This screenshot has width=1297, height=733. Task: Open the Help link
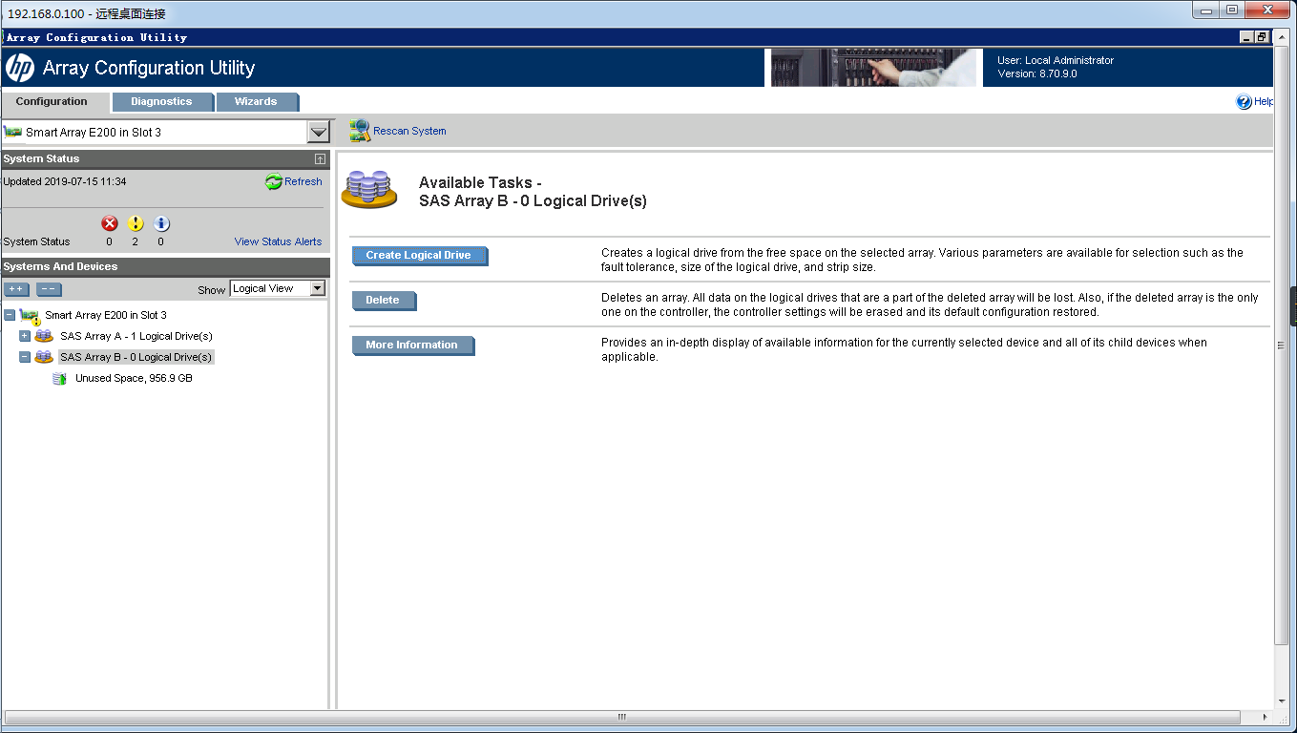(x=1264, y=101)
